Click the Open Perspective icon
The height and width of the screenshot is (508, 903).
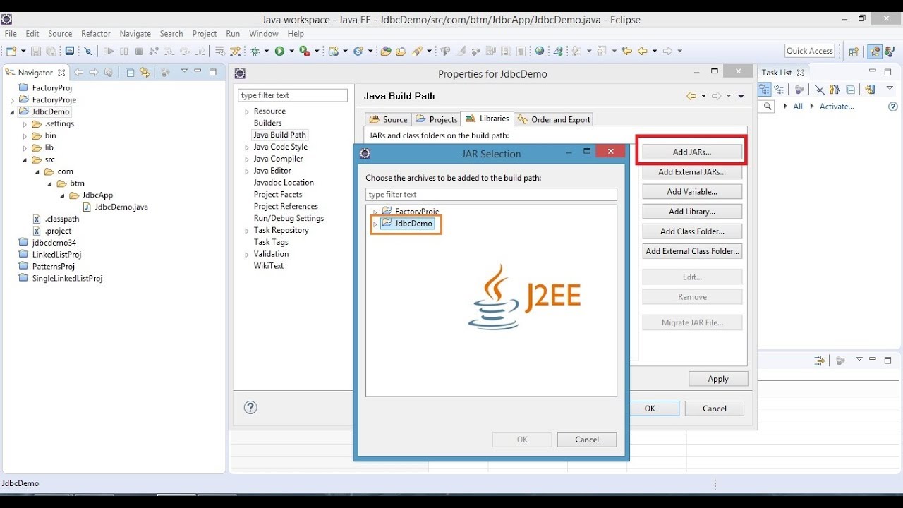(854, 51)
